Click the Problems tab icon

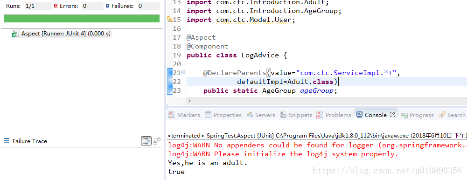coord(320,115)
